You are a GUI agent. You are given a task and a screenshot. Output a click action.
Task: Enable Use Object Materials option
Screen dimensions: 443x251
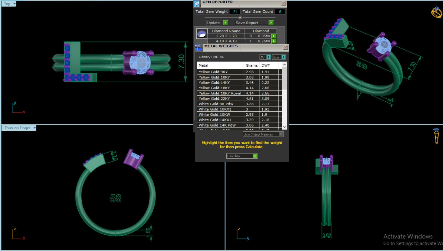[281, 134]
